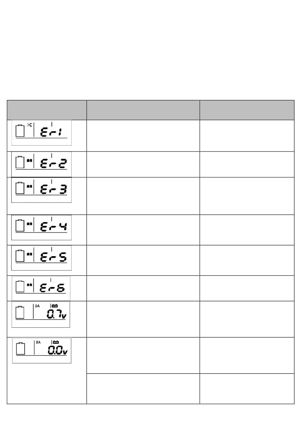297x438 pixels.
Task: Click the gray header cell above Er1
Action: click(47, 110)
